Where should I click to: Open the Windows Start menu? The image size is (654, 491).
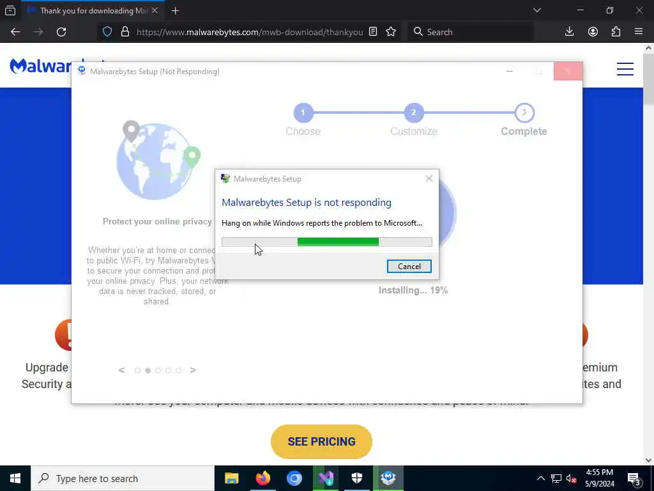15,478
